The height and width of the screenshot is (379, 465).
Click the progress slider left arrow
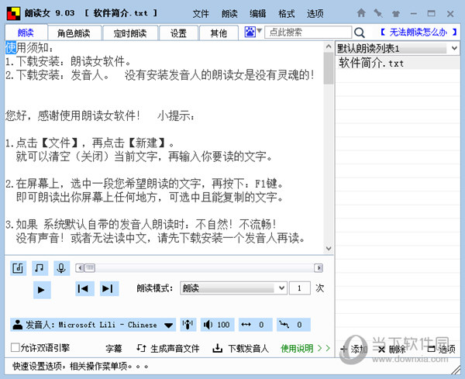coord(80,268)
